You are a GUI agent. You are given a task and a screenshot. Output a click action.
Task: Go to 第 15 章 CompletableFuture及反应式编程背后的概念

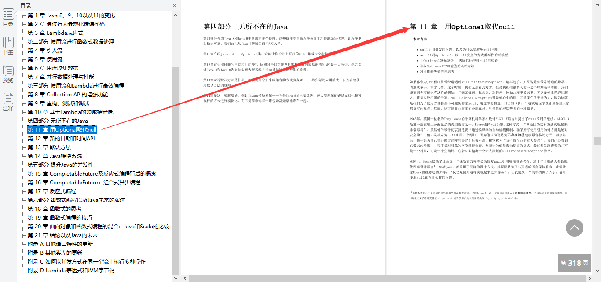(x=92, y=173)
